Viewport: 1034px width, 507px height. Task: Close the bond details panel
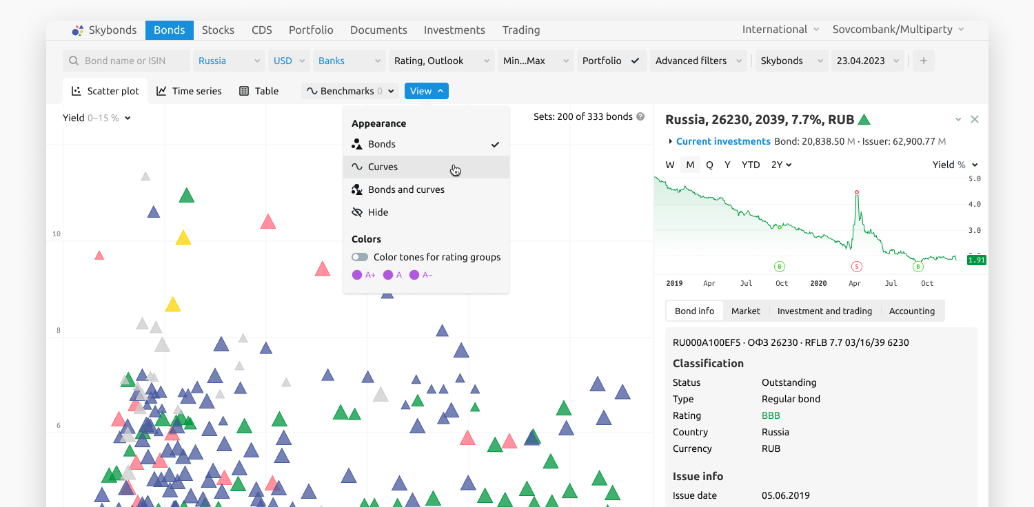975,119
